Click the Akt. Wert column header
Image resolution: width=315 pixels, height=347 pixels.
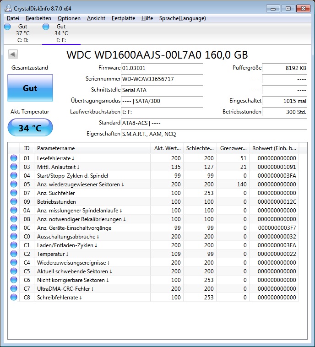[167, 148]
